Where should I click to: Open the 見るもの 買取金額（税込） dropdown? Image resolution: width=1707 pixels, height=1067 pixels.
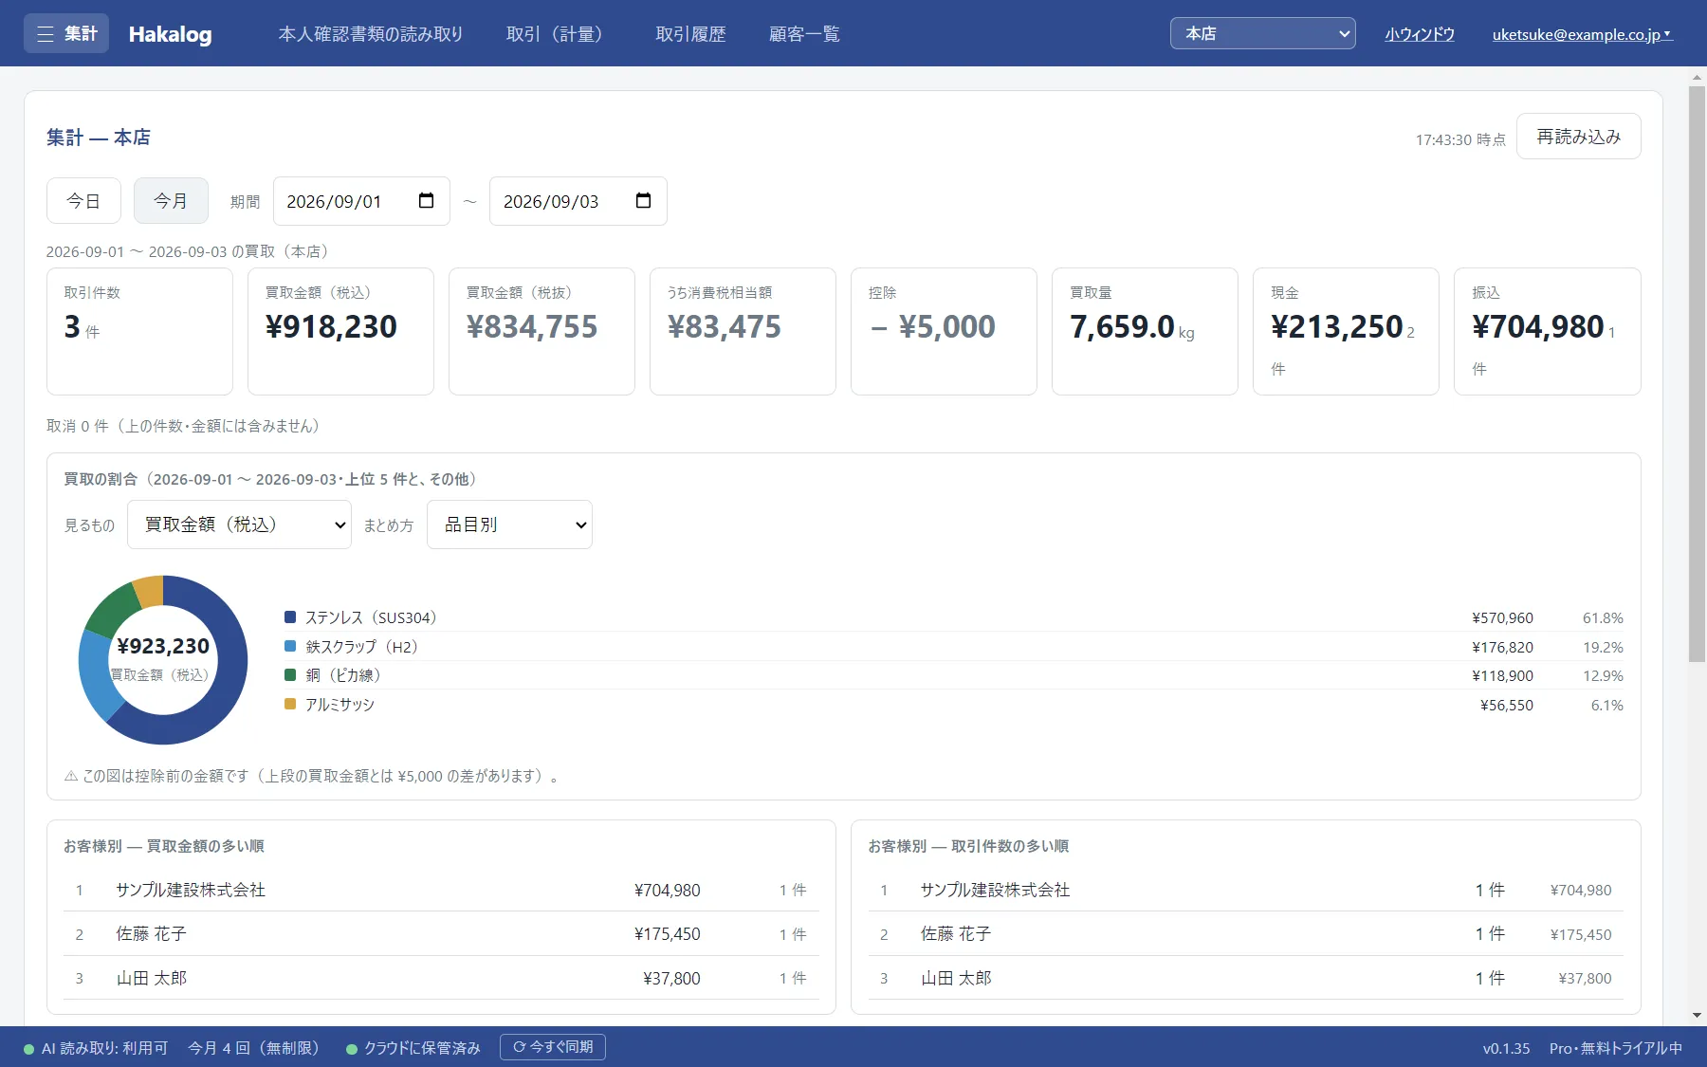pyautogui.click(x=239, y=524)
